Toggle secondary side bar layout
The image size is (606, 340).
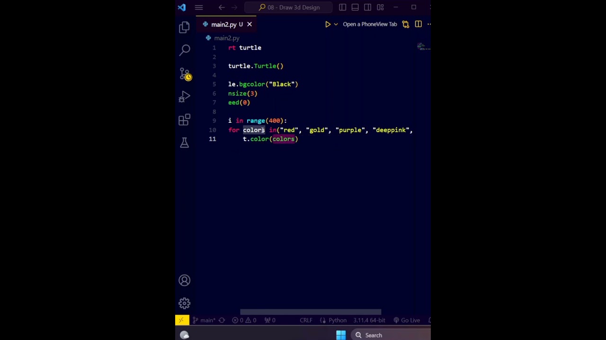[367, 7]
